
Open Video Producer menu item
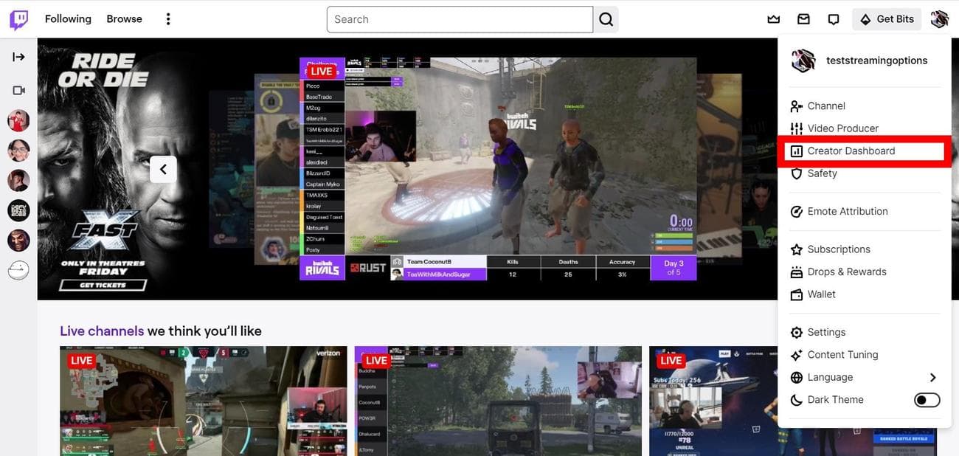842,128
